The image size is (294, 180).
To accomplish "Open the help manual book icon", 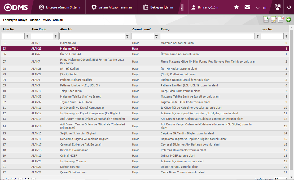I will click(x=278, y=7).
